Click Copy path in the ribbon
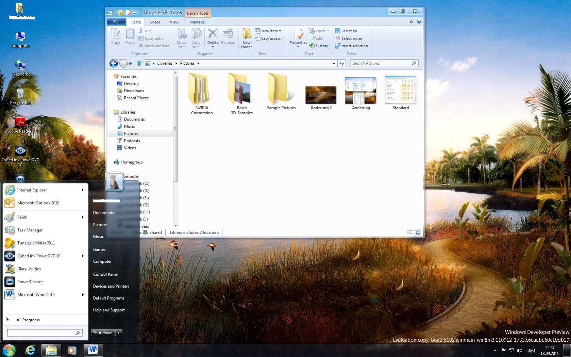 pyautogui.click(x=151, y=38)
